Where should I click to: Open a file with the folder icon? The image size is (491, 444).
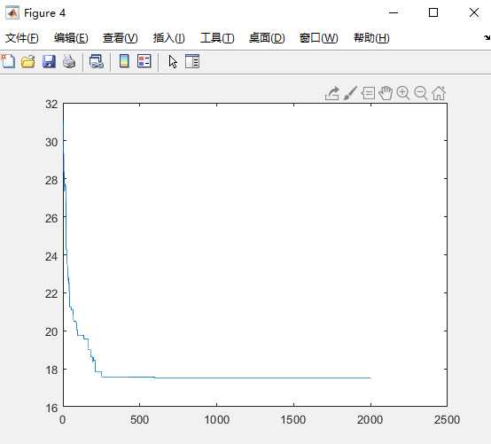(x=28, y=61)
